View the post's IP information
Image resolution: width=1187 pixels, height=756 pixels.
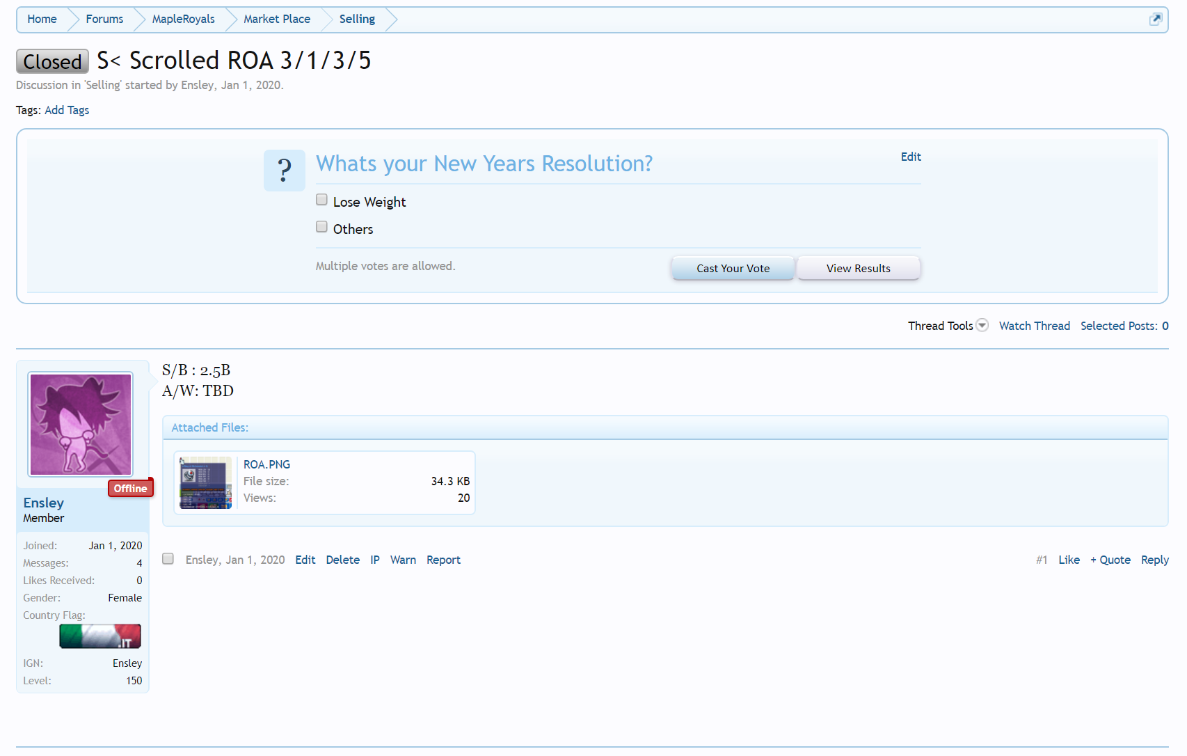tap(375, 560)
